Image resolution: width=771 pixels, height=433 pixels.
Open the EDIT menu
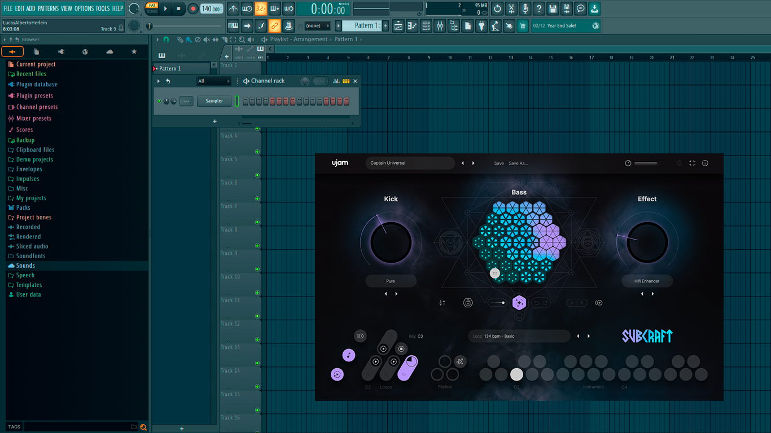tap(19, 8)
